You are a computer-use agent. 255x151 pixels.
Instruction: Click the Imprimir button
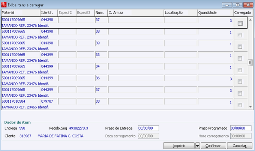click(179, 146)
